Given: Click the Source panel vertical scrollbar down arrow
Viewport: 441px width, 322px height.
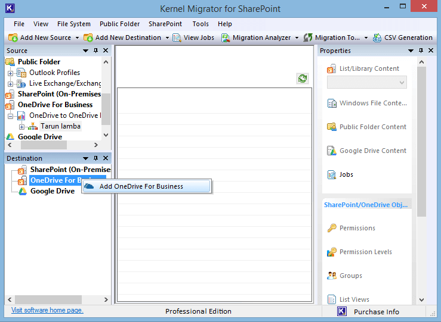Looking at the screenshot, I should click(x=106, y=135).
